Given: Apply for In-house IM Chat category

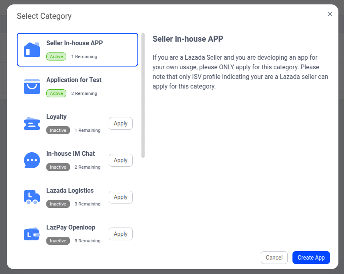Looking at the screenshot, I should click(120, 160).
